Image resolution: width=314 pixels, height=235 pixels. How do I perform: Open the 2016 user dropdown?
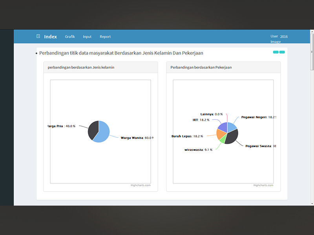tap(284, 36)
